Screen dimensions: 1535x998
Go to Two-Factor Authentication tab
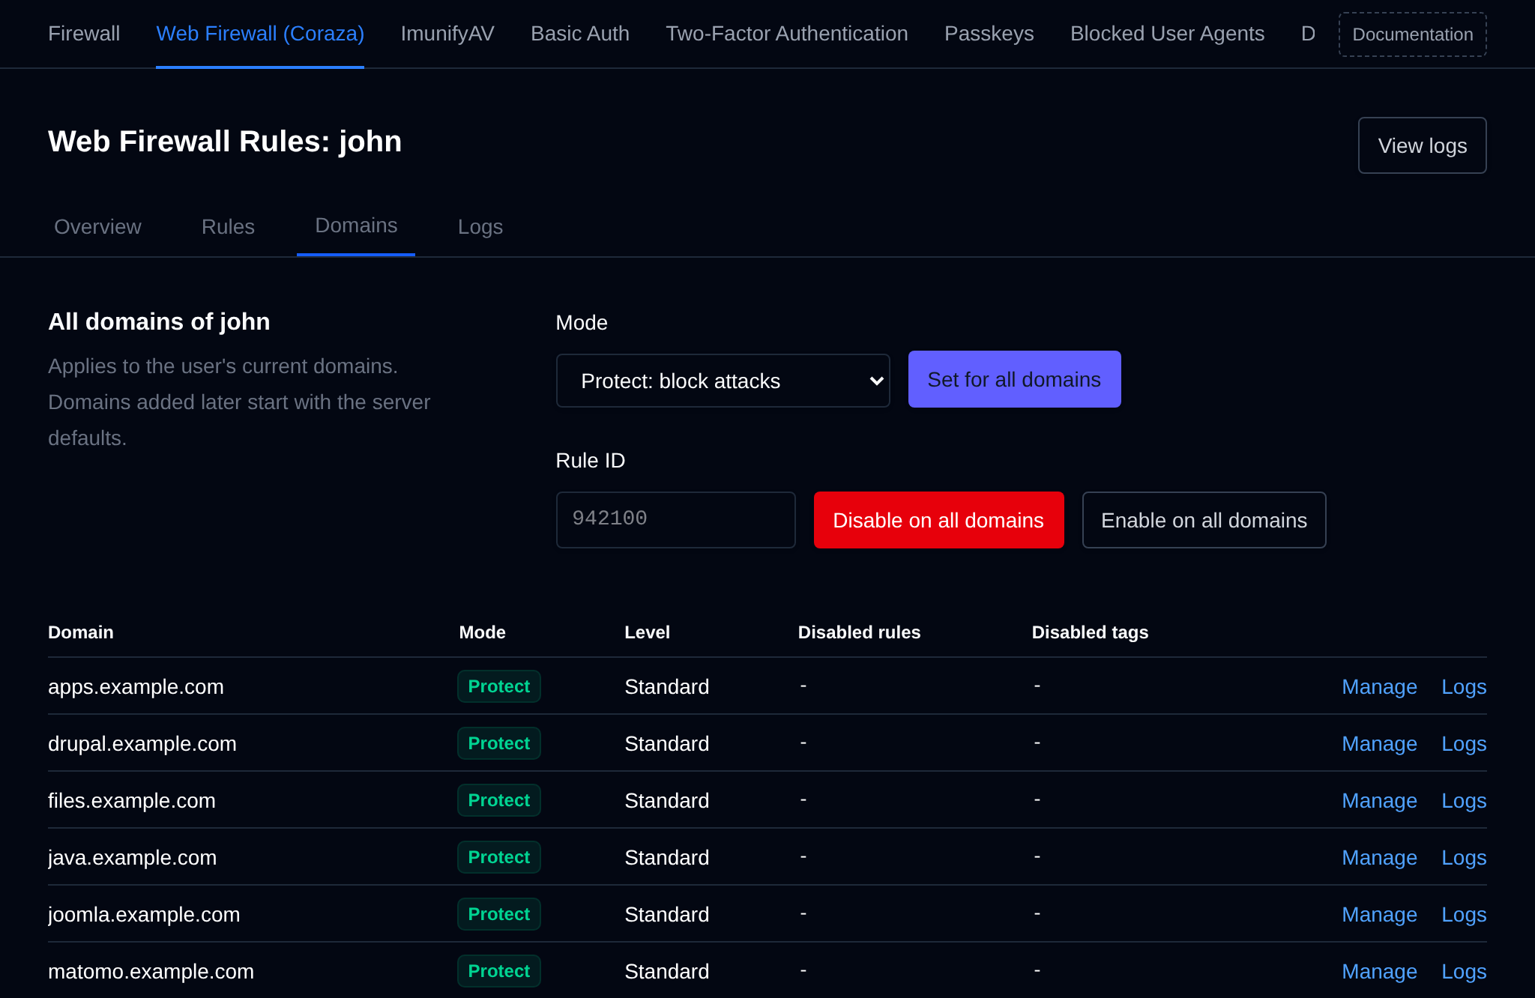787,34
